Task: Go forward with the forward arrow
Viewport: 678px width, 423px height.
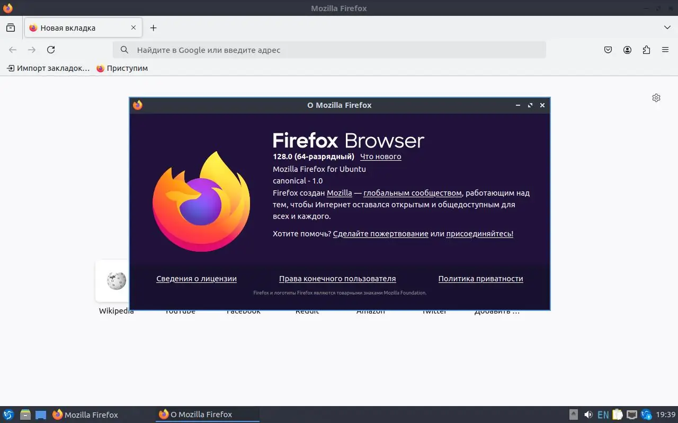Action: (32, 50)
